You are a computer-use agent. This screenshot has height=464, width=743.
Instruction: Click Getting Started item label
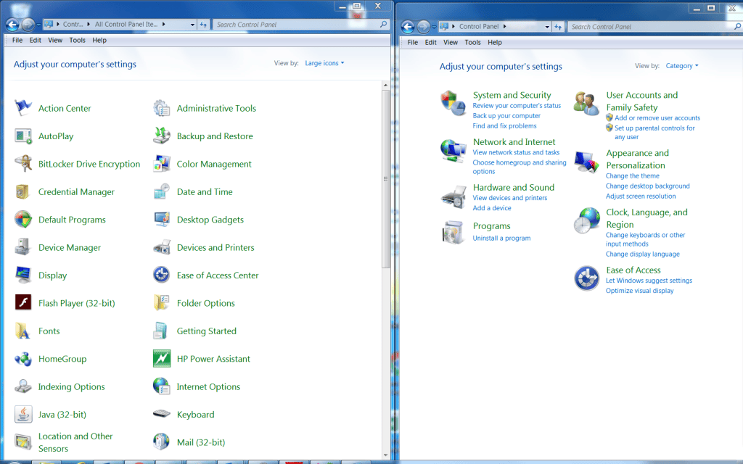[207, 331]
